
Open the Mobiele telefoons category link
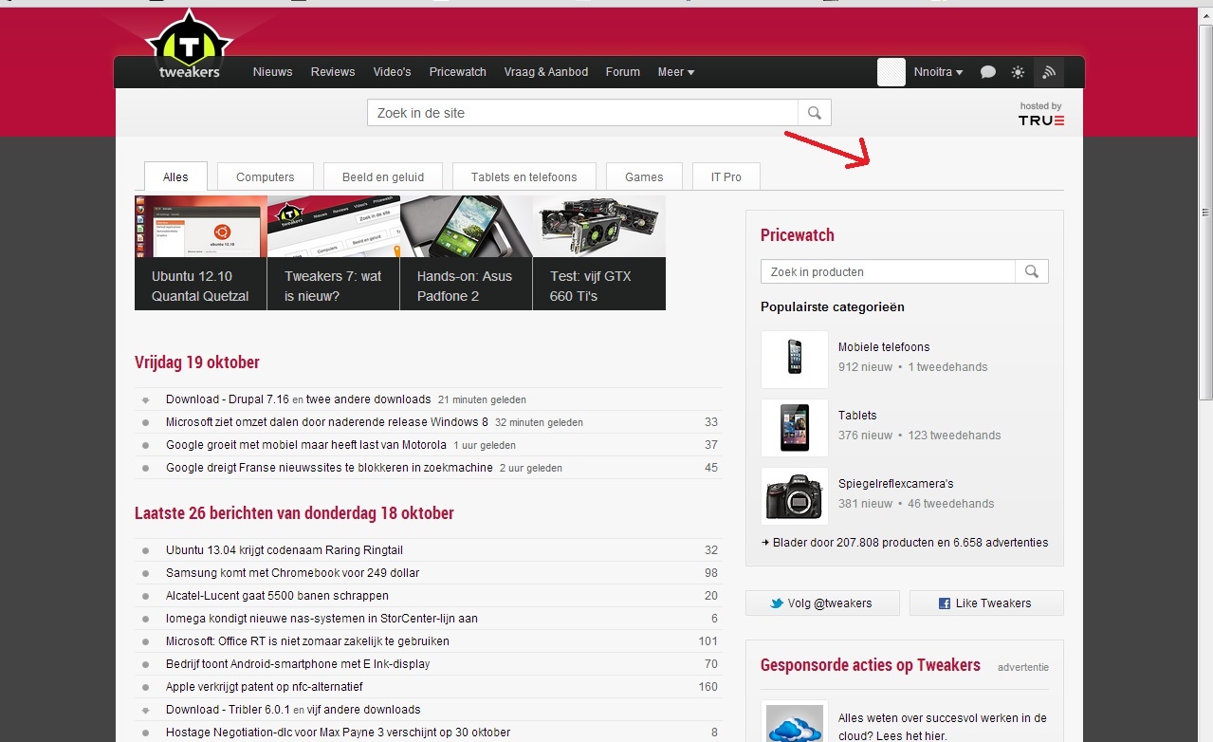coord(884,347)
